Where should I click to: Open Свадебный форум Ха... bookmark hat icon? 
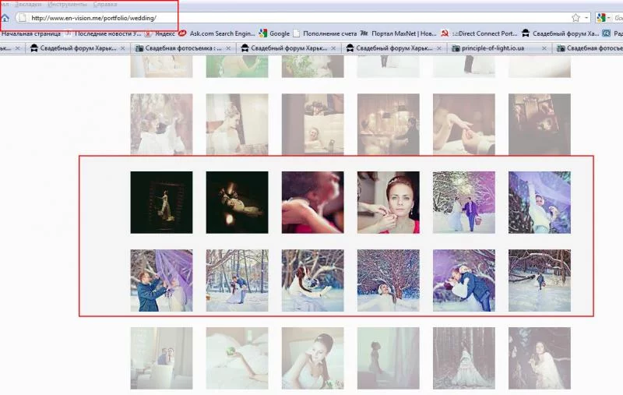click(x=525, y=34)
